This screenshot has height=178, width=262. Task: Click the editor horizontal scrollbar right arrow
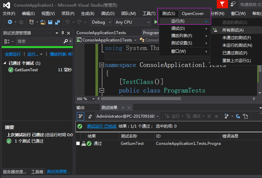click(x=254, y=99)
